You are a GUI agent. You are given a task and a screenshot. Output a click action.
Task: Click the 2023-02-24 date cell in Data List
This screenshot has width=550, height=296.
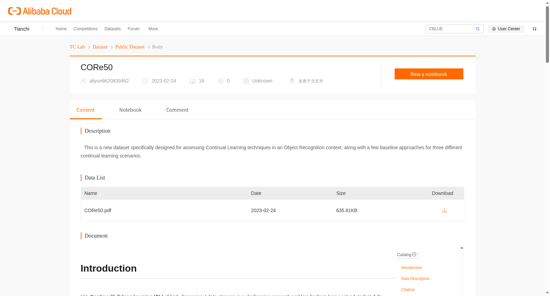tap(263, 210)
